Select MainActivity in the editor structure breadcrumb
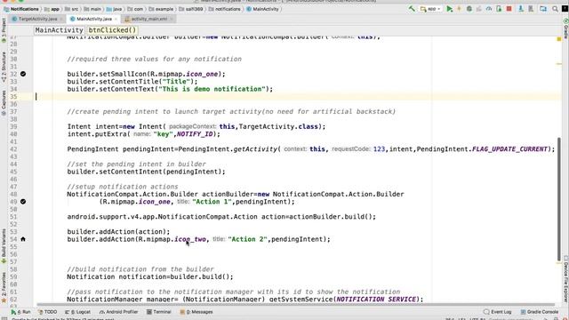The width and height of the screenshot is (569, 320). click(x=60, y=30)
